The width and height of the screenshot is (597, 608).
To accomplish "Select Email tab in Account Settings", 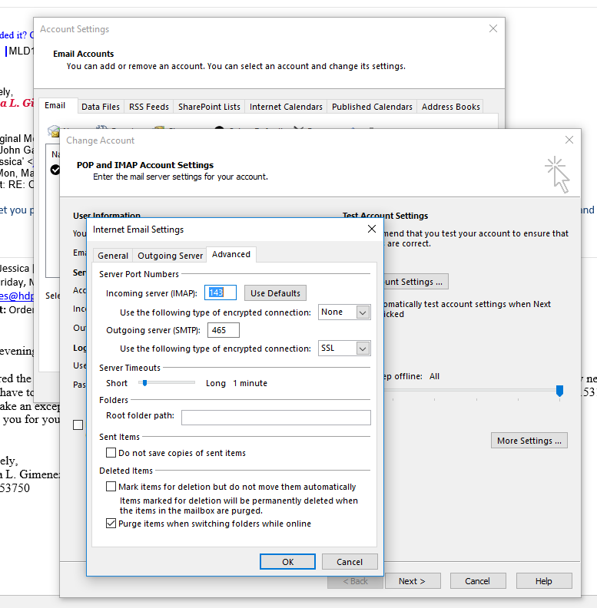I will point(55,105).
